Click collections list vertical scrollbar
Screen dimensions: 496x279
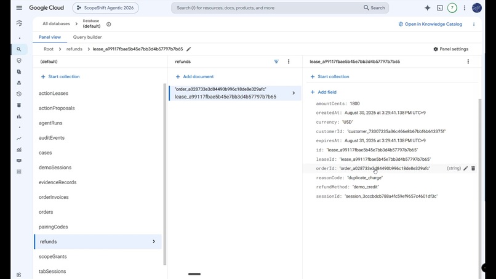tap(165, 174)
